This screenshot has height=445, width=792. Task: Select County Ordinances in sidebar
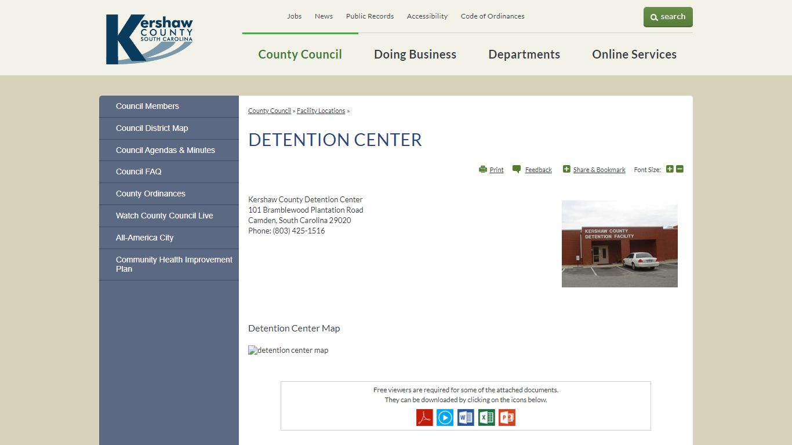(x=169, y=194)
